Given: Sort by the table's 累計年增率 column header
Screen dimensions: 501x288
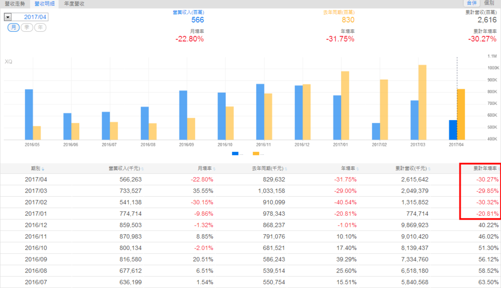Looking at the screenshot, I should click(x=485, y=168).
